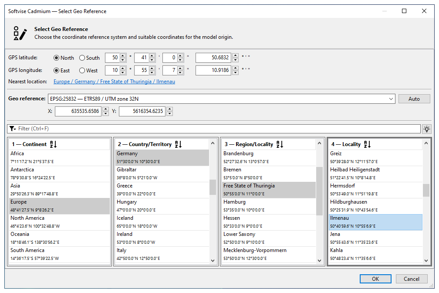The image size is (439, 293).
Task: Click Region/Locality list scroll up arrow
Action: click(319, 143)
